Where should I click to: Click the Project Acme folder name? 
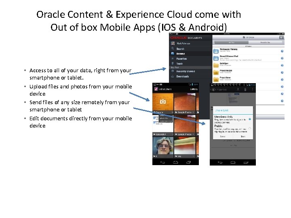tap(225, 78)
